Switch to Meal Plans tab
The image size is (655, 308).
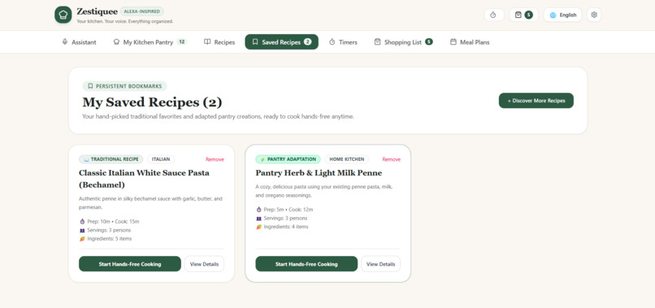[x=470, y=42]
